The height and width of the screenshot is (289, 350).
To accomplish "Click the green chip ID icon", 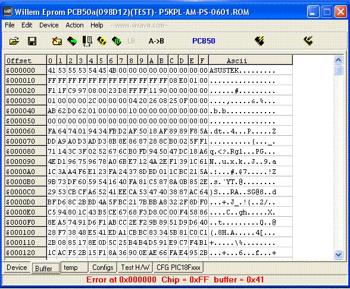I will click(x=117, y=41).
